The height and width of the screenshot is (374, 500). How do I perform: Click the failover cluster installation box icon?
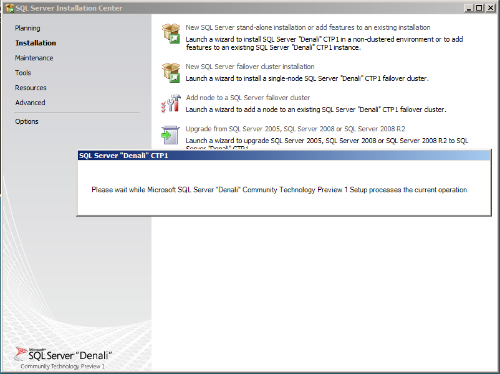tap(170, 72)
